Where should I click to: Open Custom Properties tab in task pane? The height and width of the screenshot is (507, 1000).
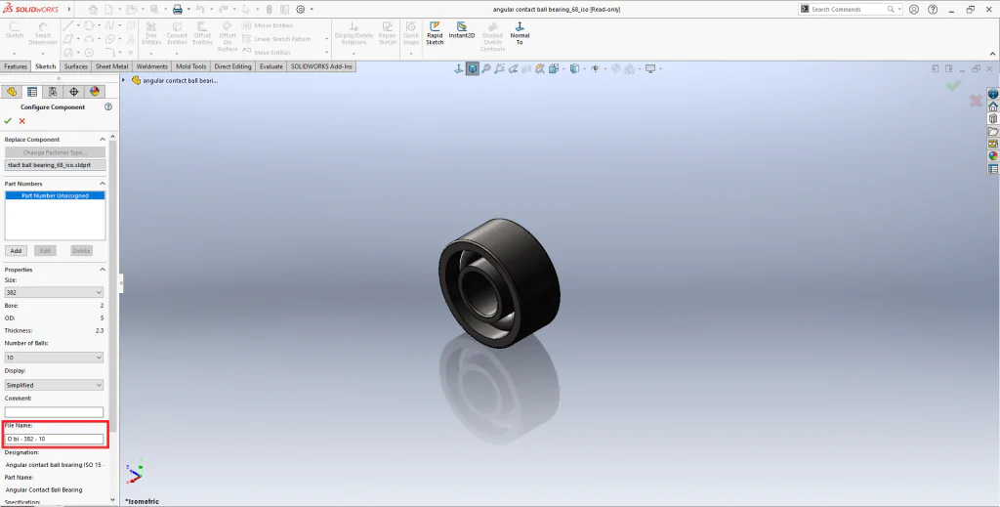point(993,169)
